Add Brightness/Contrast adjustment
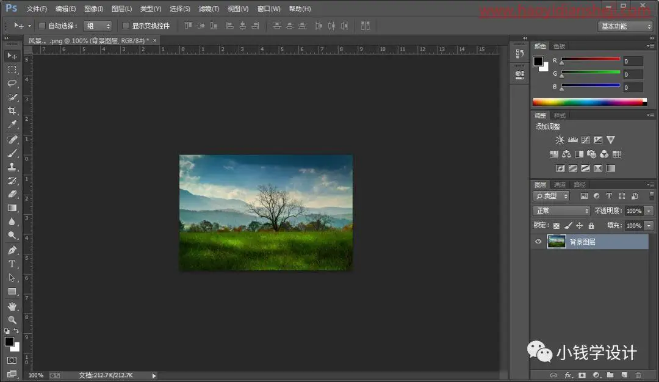659x382 pixels. point(560,140)
